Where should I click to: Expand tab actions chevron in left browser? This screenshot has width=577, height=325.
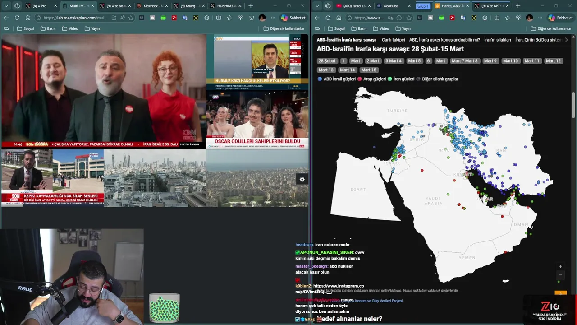coord(6,6)
